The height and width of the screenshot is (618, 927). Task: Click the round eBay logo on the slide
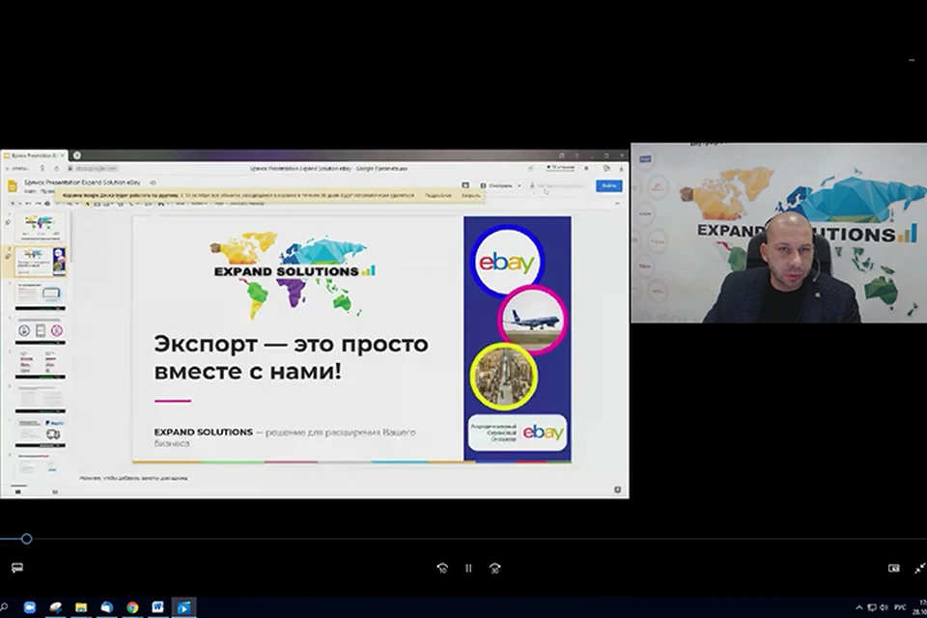tap(507, 261)
